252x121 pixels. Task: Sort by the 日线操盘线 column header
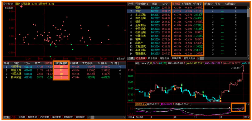coord(61,63)
